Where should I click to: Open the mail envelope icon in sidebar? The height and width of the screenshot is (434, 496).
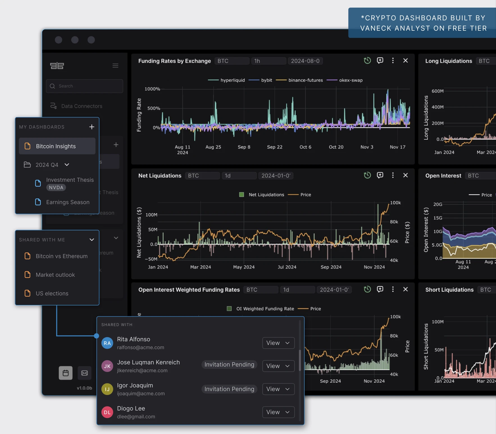(x=85, y=373)
